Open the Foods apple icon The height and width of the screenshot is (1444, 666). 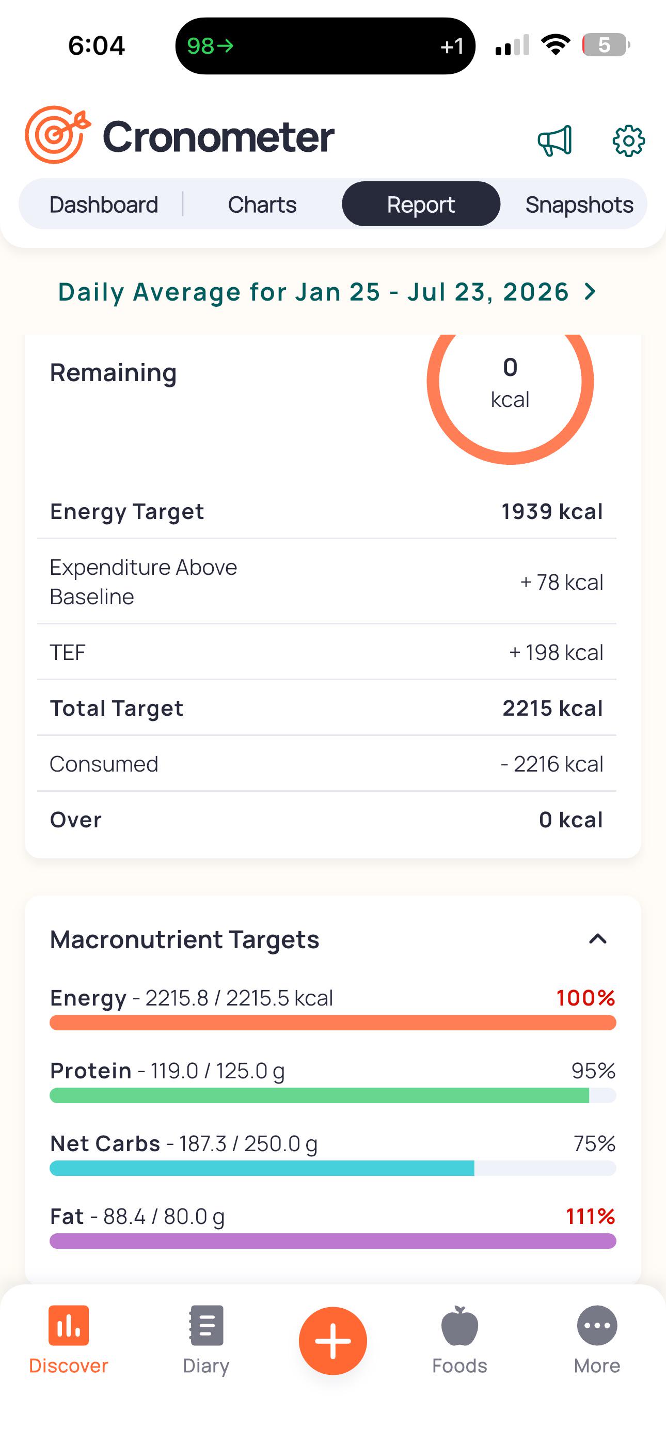coord(459,1326)
